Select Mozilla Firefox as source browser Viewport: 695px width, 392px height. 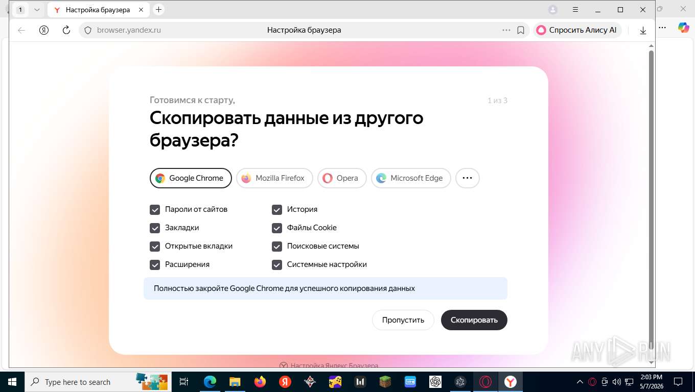click(x=274, y=178)
